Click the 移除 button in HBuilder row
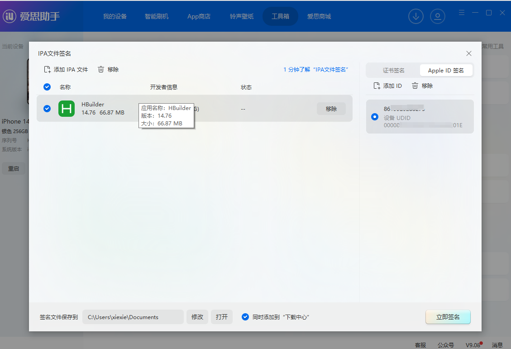Image resolution: width=511 pixels, height=349 pixels. click(331, 109)
